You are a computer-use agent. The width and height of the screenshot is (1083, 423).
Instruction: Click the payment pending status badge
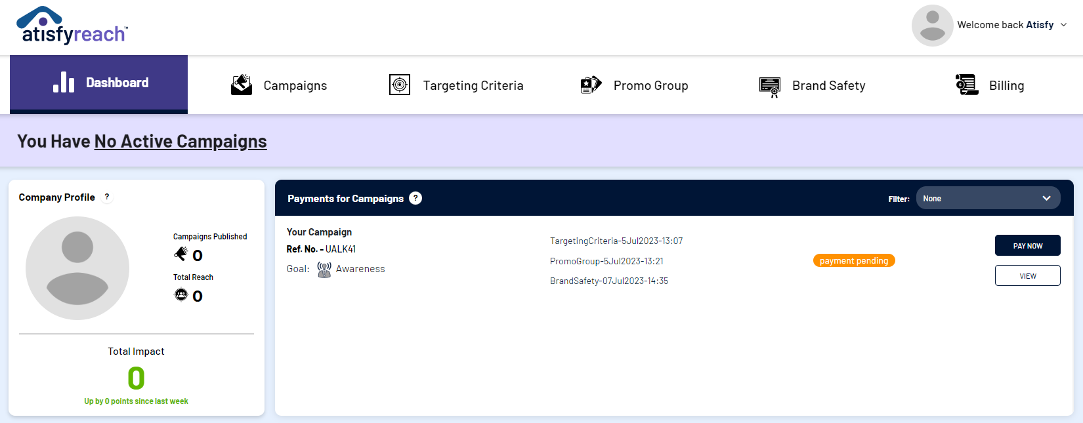(853, 261)
